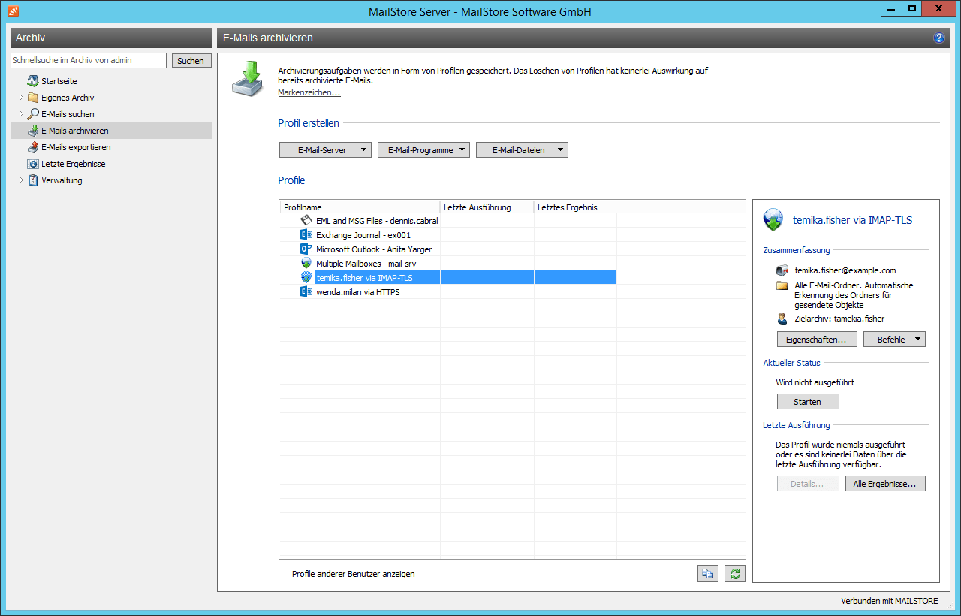Image resolution: width=961 pixels, height=616 pixels.
Task: Click the Multiple Mailboxes profile icon
Action: point(306,264)
